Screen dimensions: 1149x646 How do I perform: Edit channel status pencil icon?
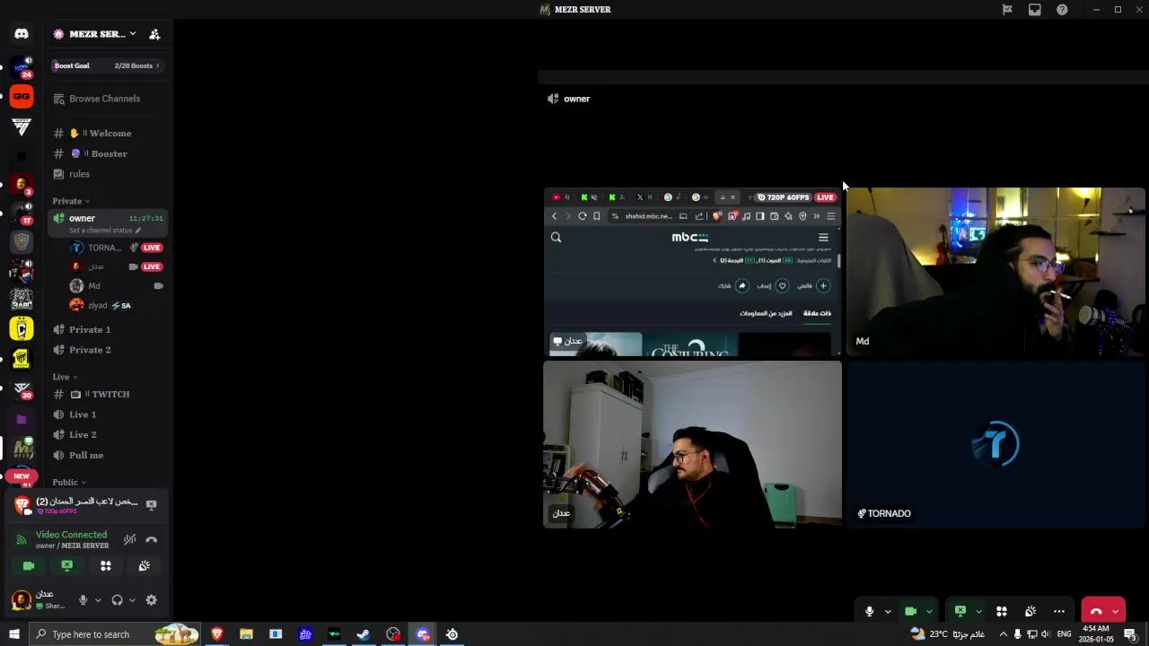point(137,231)
